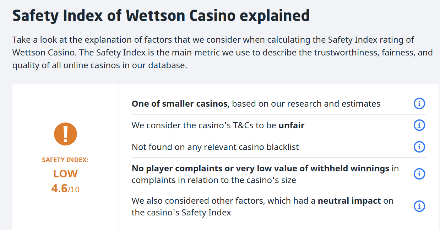The image size is (440, 230).
Task: Click the 'SAFETY INDEX:' label
Action: tap(65, 160)
